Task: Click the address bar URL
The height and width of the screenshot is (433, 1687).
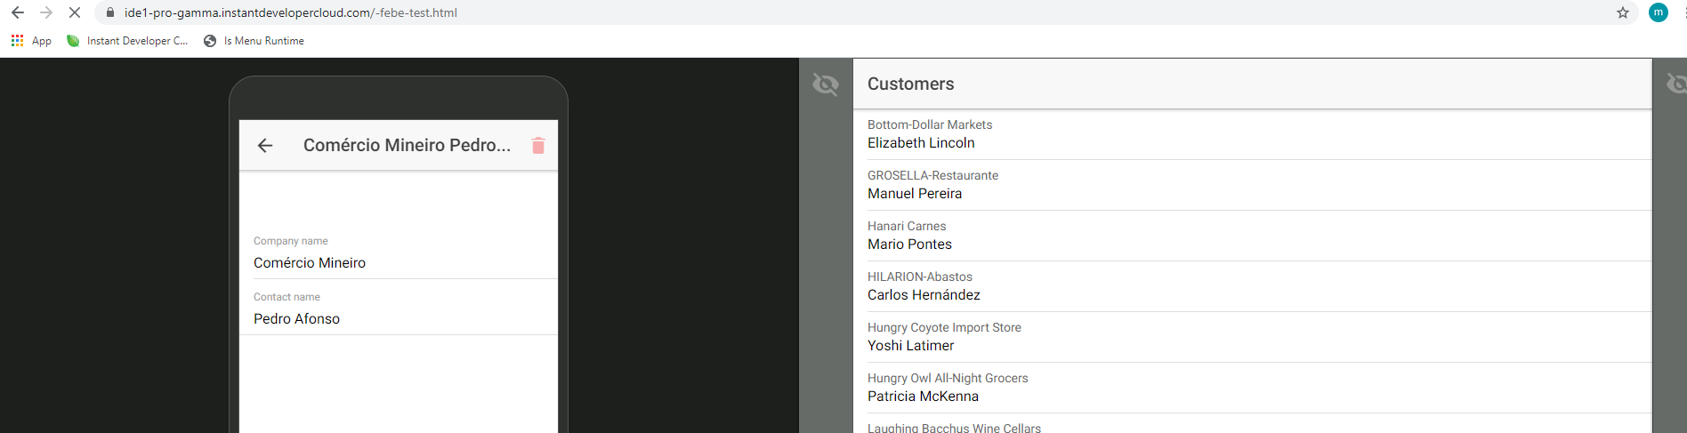Action: pyautogui.click(x=291, y=12)
